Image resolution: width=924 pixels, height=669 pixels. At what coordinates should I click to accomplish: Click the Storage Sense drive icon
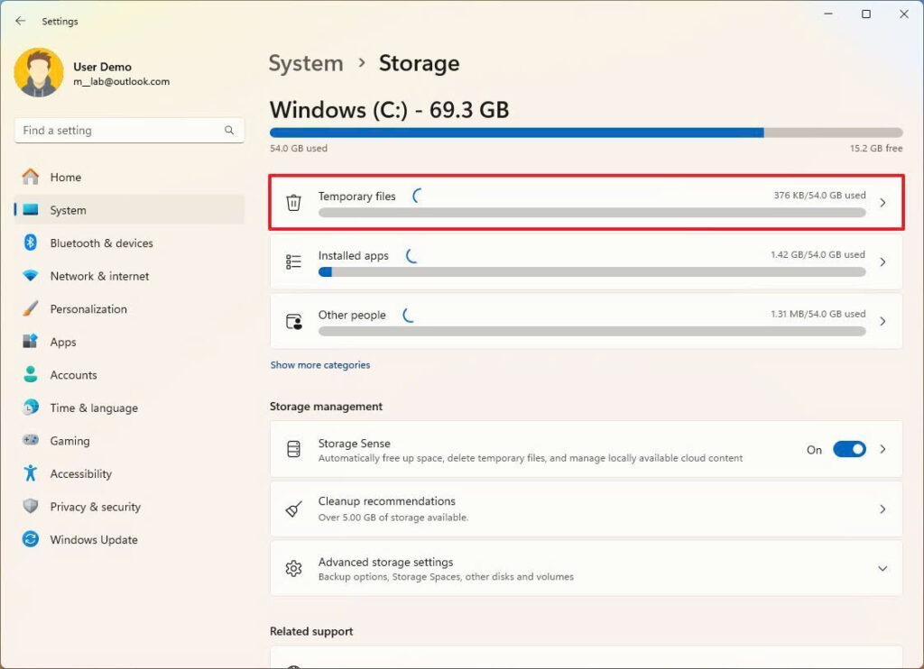point(292,449)
